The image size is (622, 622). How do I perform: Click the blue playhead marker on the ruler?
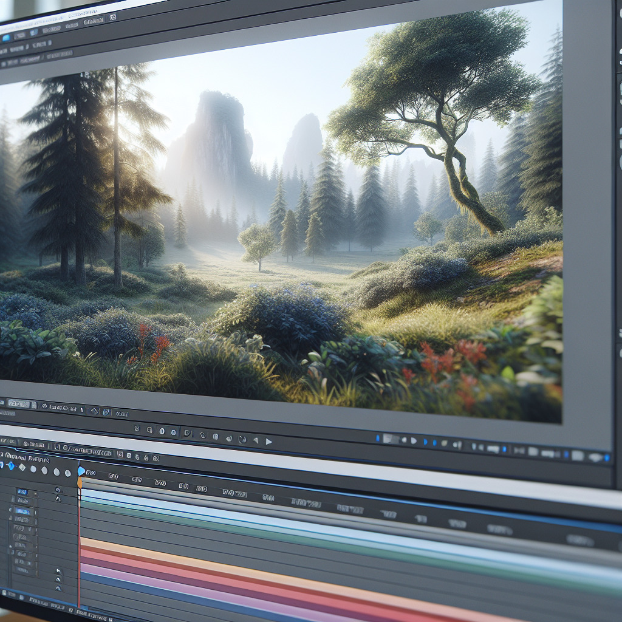tap(81, 471)
